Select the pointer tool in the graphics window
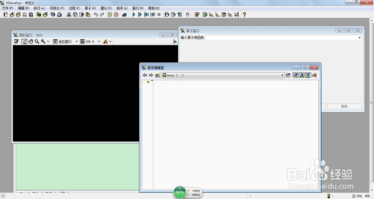Screen dimensions: 374x199 (24, 42)
